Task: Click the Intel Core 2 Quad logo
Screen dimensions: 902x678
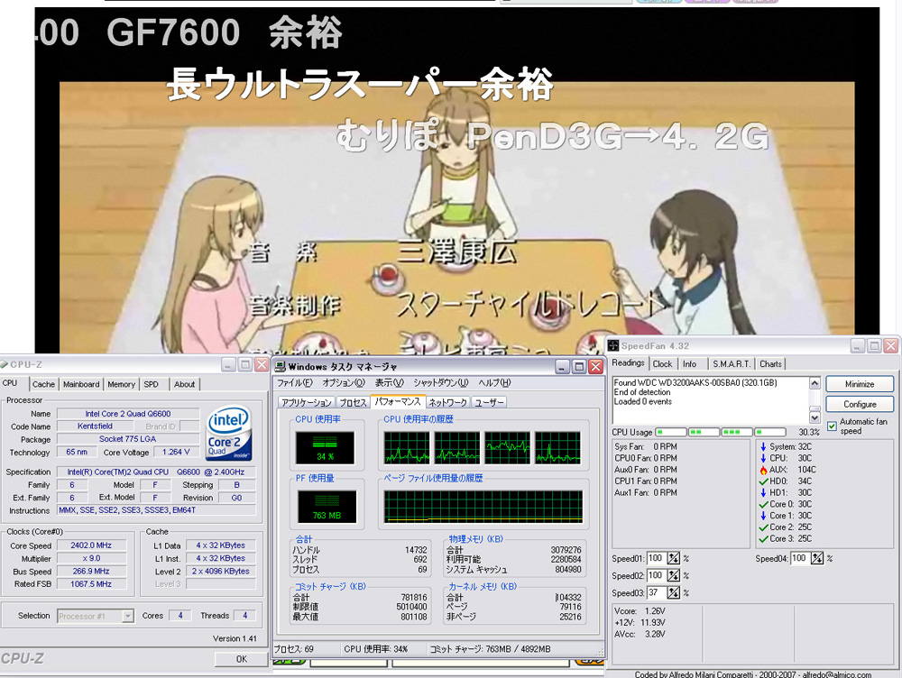Action: 229,433
